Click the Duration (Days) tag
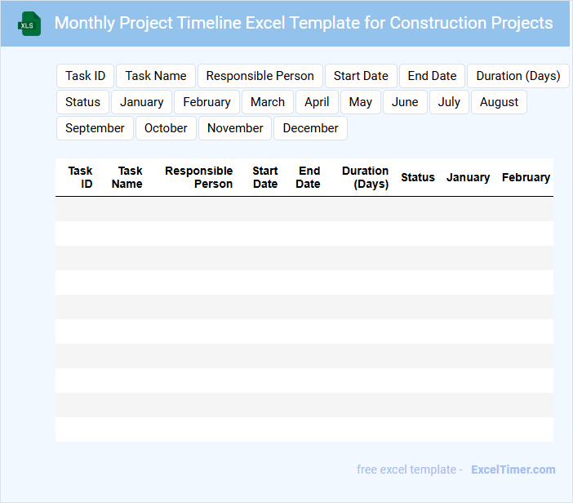Screen dimensions: 573x503 [x=517, y=76]
